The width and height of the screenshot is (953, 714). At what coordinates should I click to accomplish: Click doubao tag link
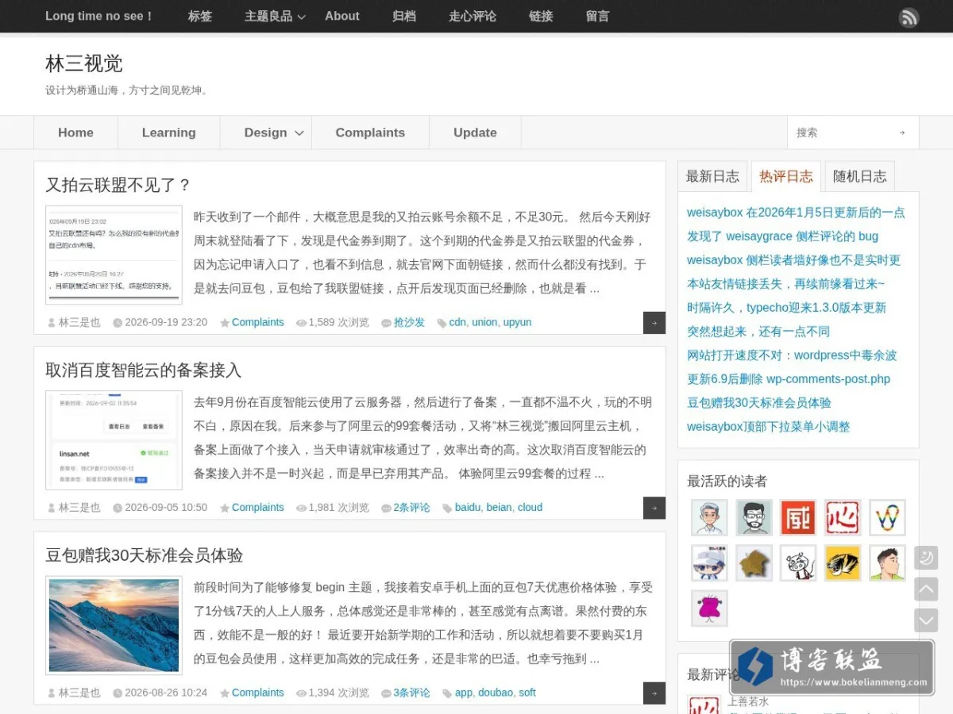(x=496, y=693)
